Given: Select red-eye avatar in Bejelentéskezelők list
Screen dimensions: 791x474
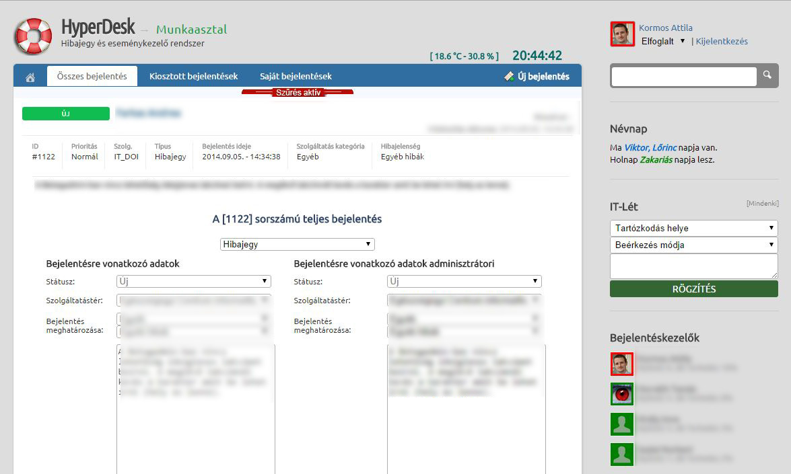Looking at the screenshot, I should [x=622, y=394].
